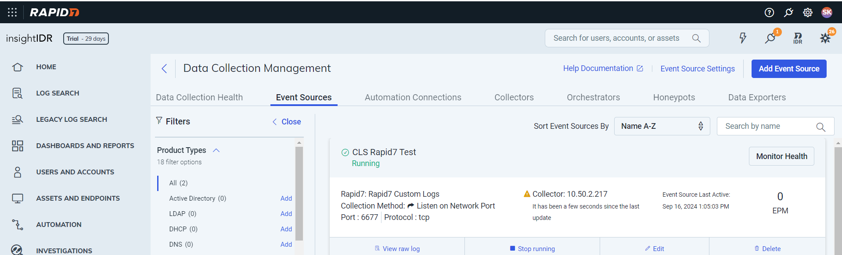
Task: Add the DHCP filter
Action: (286, 229)
